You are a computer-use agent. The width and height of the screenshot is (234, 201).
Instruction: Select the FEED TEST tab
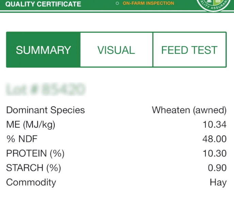189,50
